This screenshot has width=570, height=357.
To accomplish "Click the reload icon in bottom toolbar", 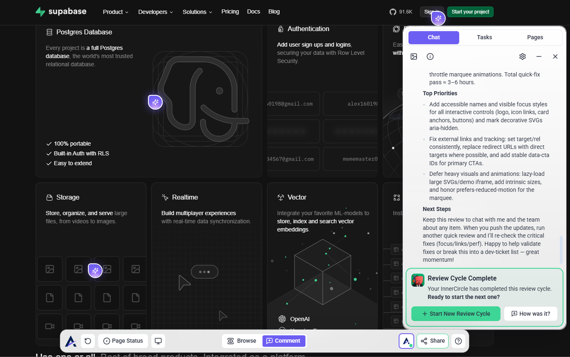I will 88,341.
